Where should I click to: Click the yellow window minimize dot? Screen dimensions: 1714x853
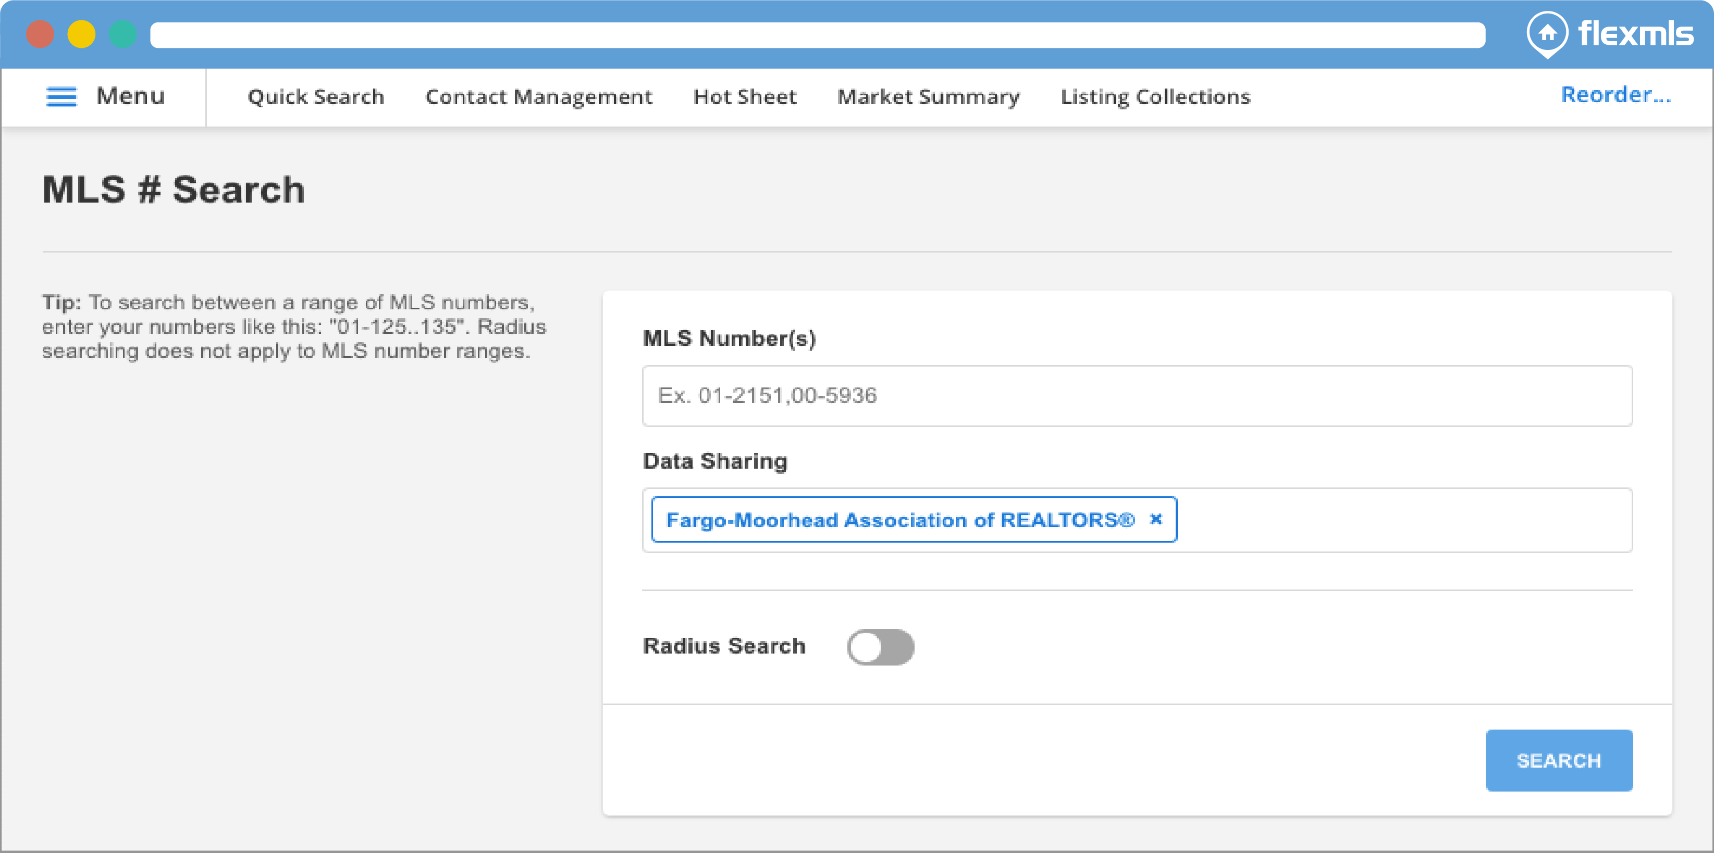[81, 34]
